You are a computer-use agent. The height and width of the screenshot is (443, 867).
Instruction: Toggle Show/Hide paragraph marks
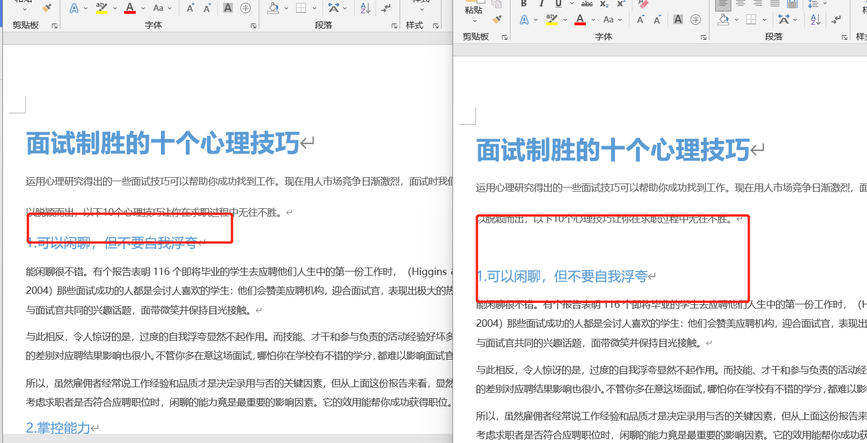(836, 19)
